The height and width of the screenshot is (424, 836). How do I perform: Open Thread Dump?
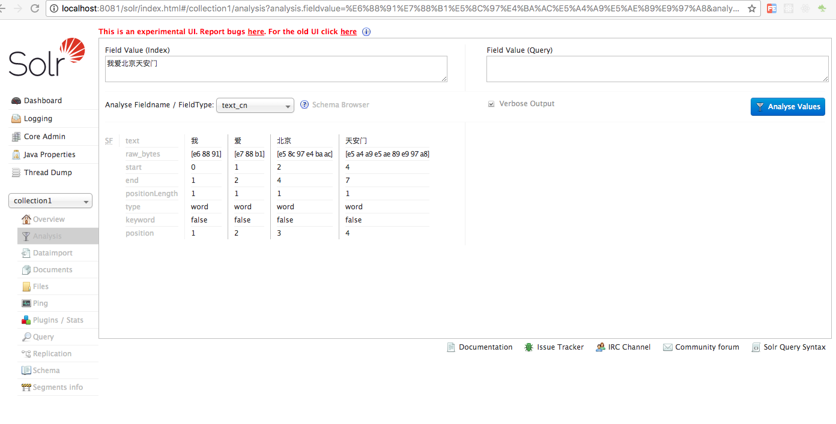click(x=48, y=173)
